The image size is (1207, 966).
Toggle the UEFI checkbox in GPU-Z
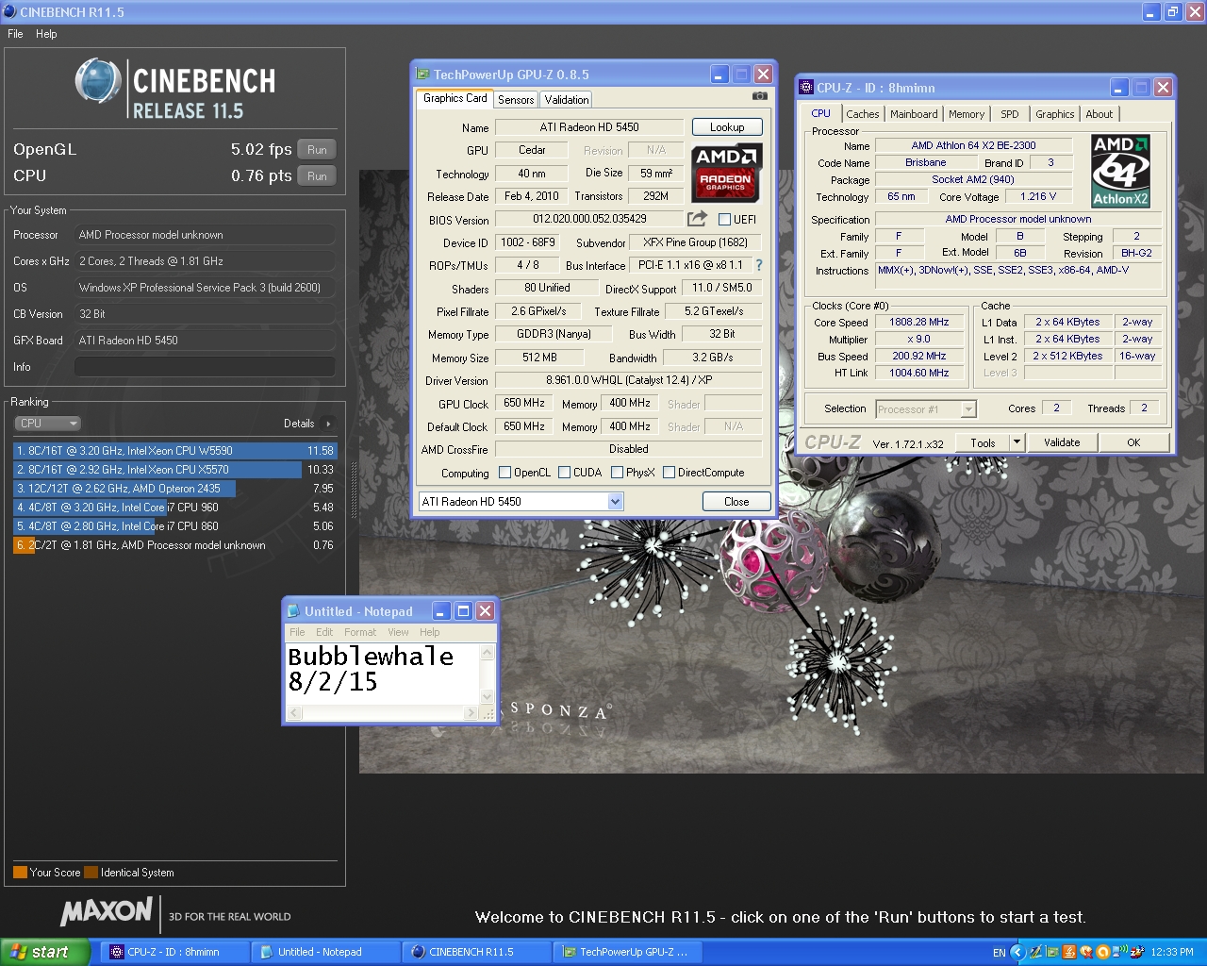tap(725, 220)
